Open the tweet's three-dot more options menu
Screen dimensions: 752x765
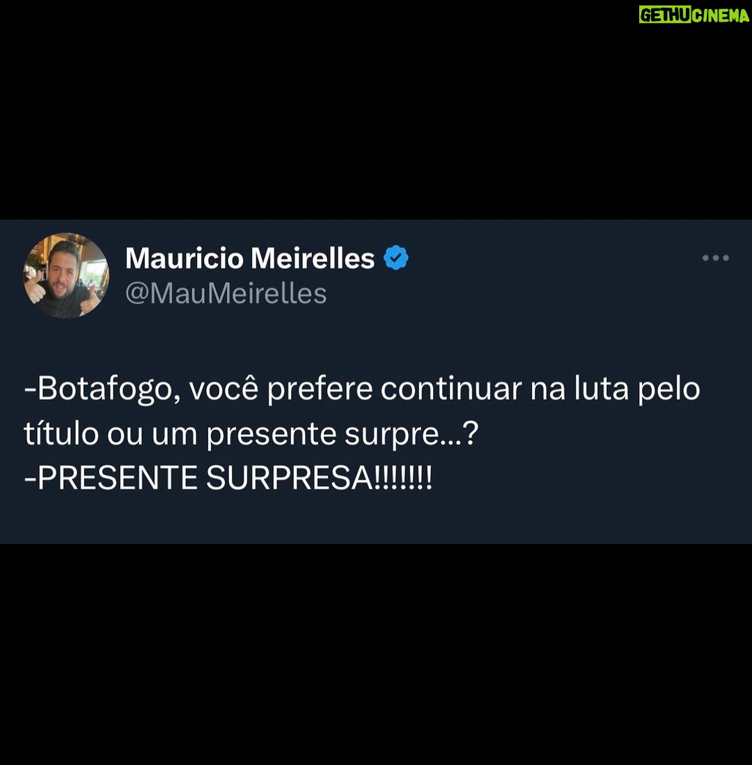pyautogui.click(x=715, y=258)
